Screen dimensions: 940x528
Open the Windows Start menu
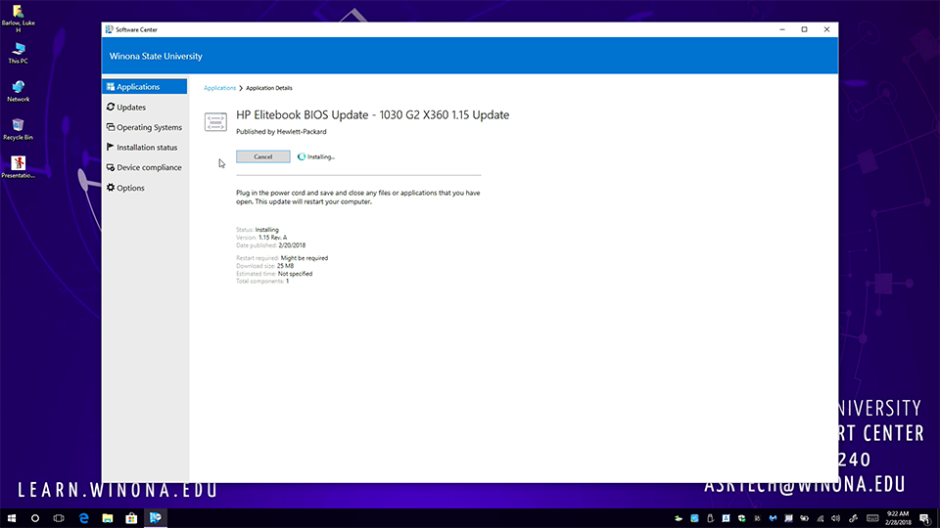[x=12, y=517]
